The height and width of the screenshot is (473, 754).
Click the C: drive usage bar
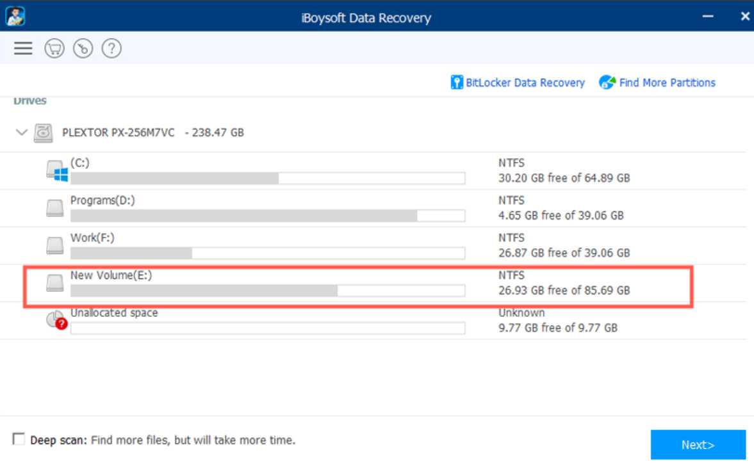[267, 179]
